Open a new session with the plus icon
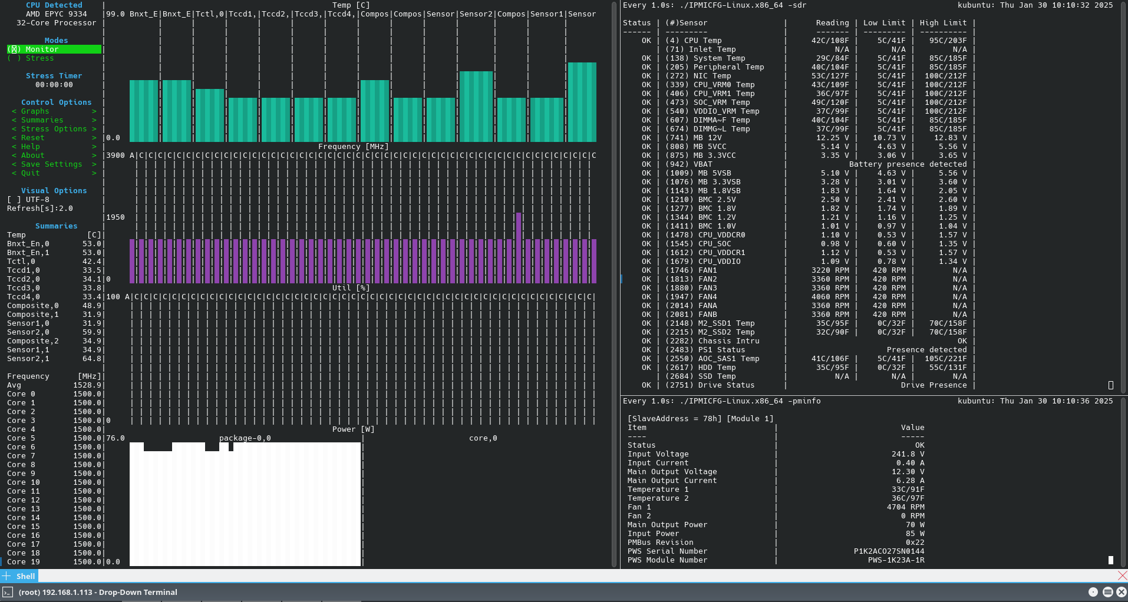This screenshot has height=602, width=1128. tap(6, 576)
